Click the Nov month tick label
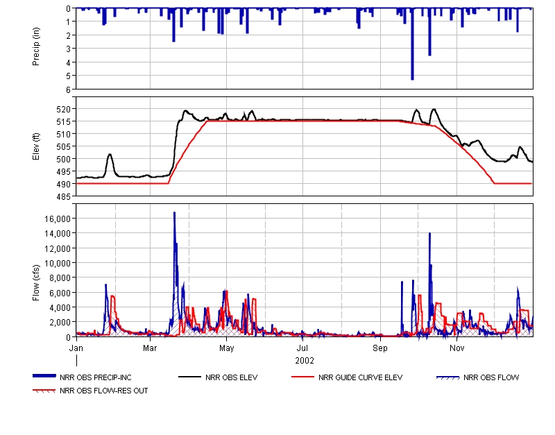The image size is (555, 435). [457, 348]
